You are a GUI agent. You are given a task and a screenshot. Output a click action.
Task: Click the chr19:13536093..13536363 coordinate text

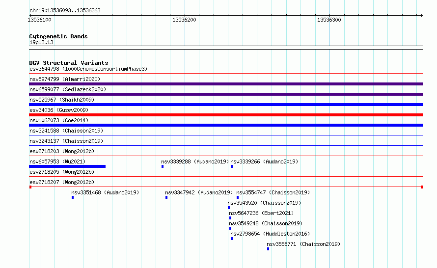pyautogui.click(x=65, y=10)
